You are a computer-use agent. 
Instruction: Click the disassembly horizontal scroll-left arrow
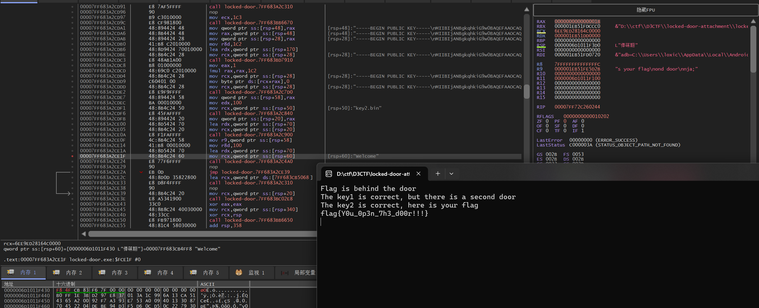pos(84,234)
